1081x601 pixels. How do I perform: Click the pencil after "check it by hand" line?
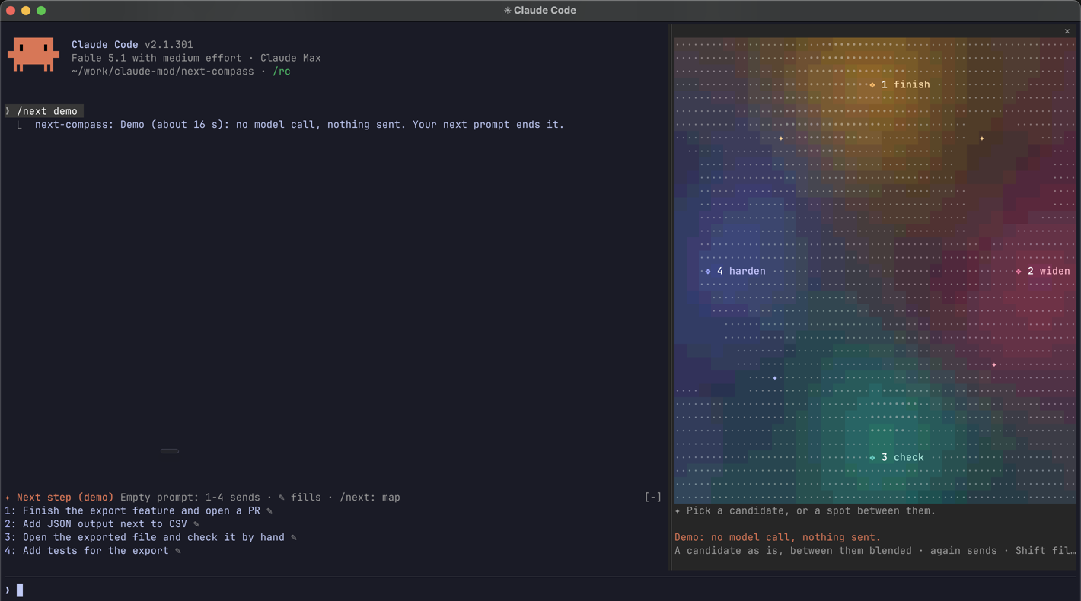coord(294,538)
